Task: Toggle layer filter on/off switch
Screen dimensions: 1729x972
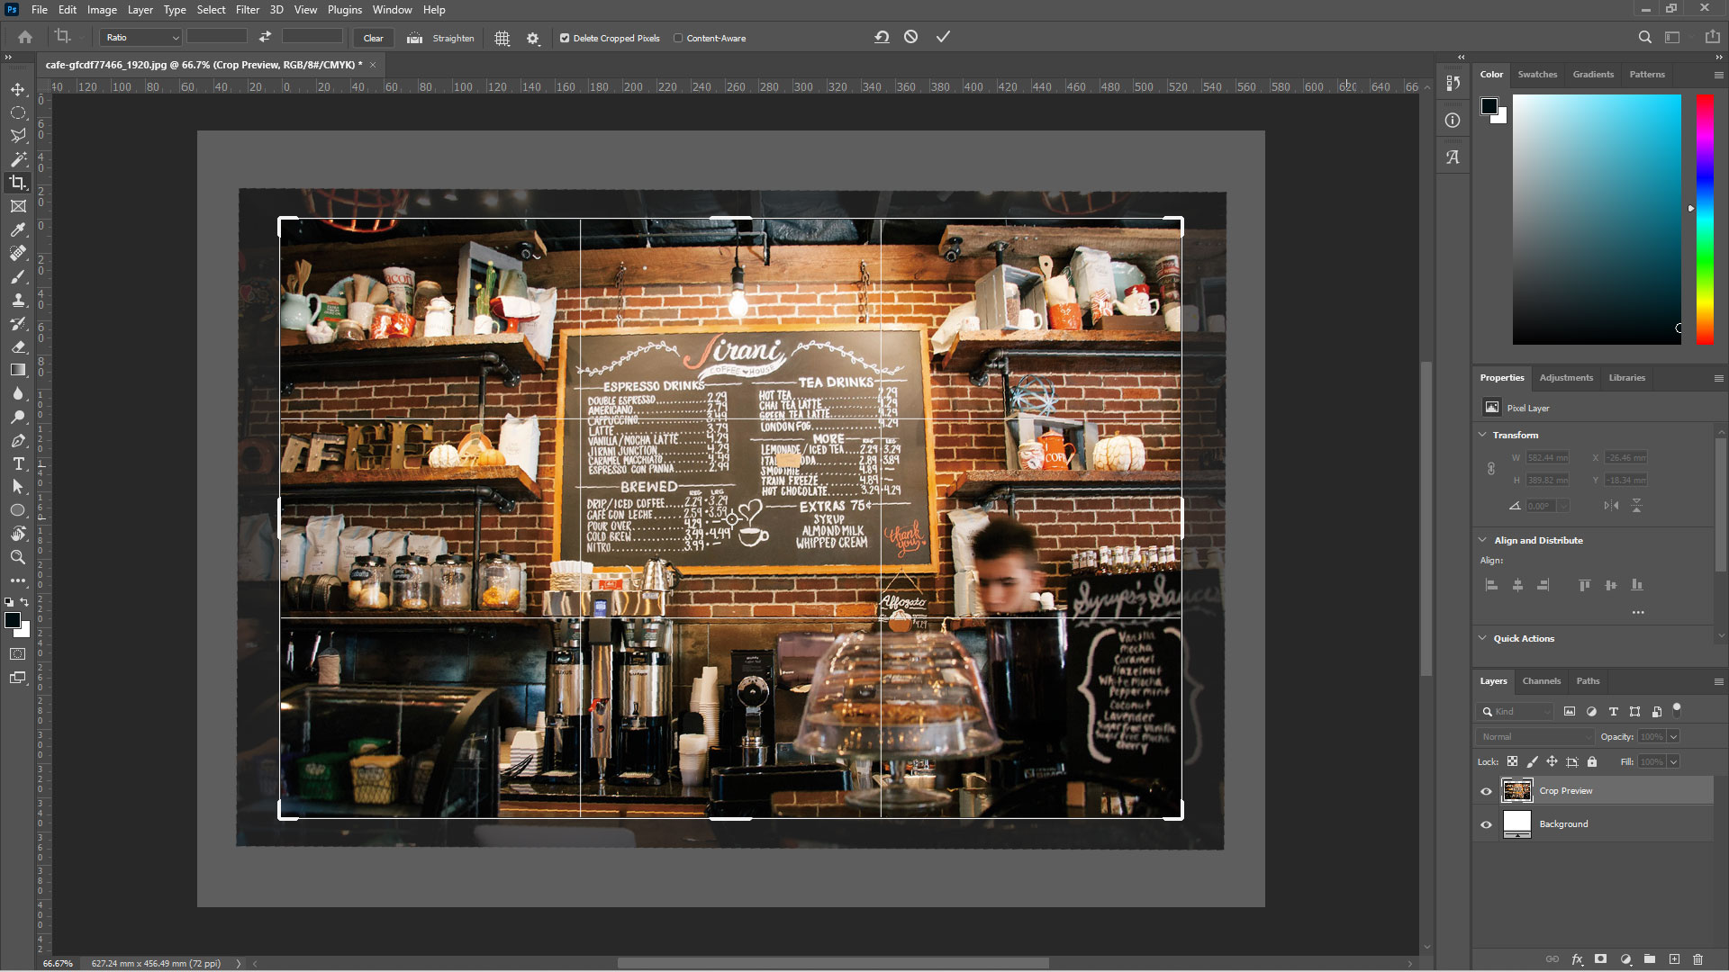Action: point(1677,710)
